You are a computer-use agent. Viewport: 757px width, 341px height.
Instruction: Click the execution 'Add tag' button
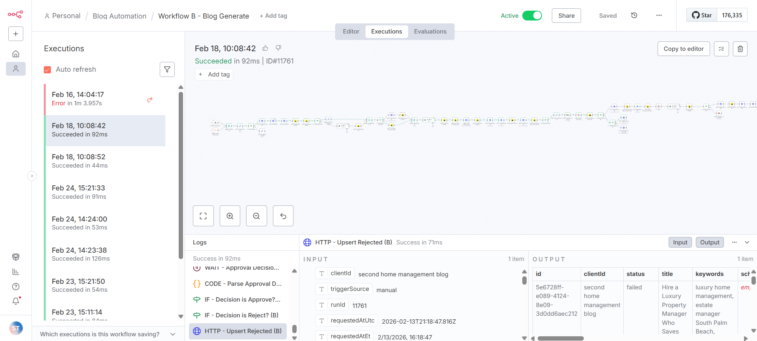coord(214,75)
